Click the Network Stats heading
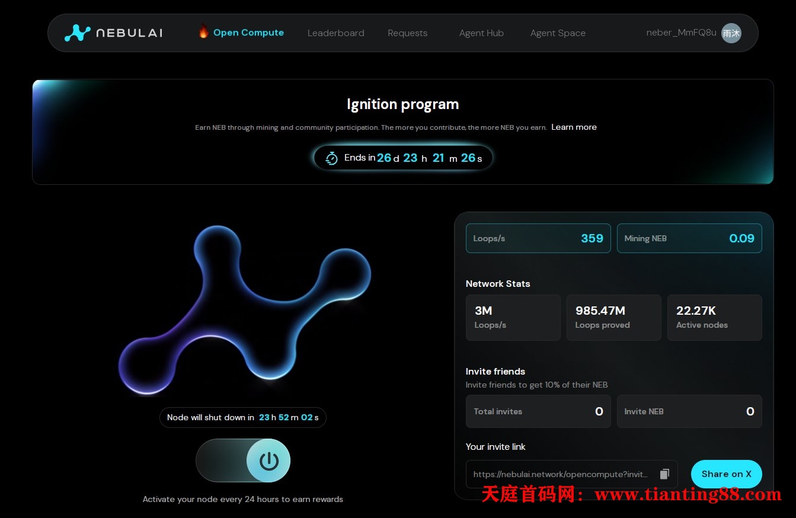Image resolution: width=796 pixels, height=518 pixels. [498, 284]
